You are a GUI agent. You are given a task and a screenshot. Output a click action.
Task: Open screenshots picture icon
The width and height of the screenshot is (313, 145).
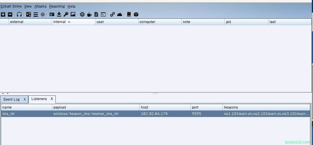click(x=73, y=14)
